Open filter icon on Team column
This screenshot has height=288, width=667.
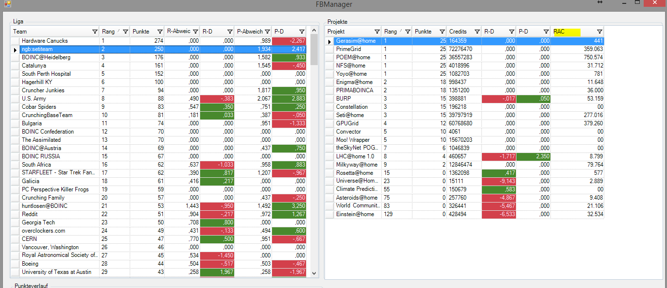[95, 32]
